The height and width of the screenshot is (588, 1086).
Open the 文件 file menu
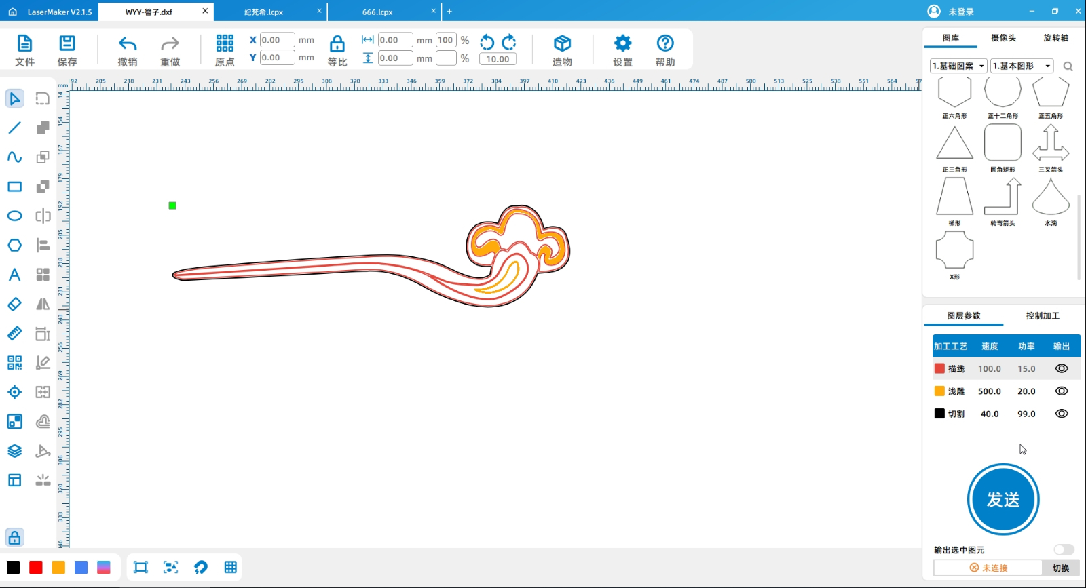click(x=24, y=51)
